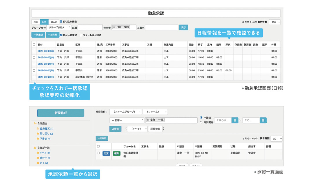Remove the 浅倉 一郎 tag with its ×
The image size is (326, 185).
(x=148, y=120)
